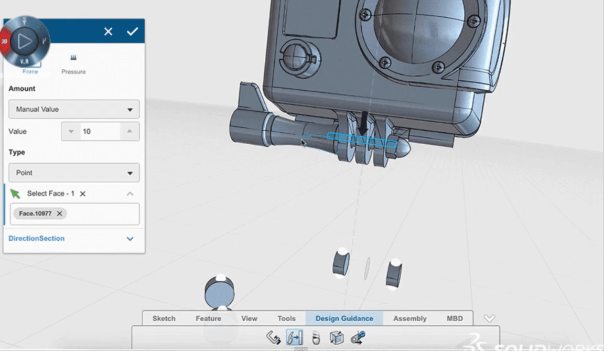Expand the DirectionSection panel
Screen dimensions: 604x351
(130, 239)
